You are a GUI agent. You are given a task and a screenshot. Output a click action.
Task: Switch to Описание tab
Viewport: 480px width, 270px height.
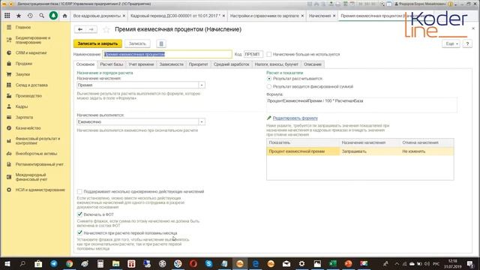pyautogui.click(x=313, y=64)
